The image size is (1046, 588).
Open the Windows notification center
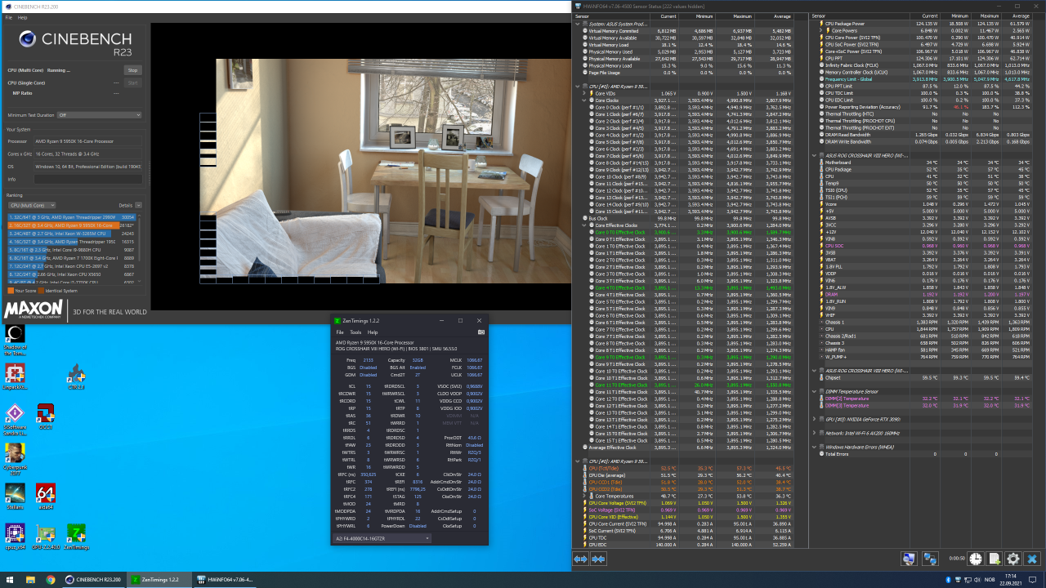[1033, 579]
